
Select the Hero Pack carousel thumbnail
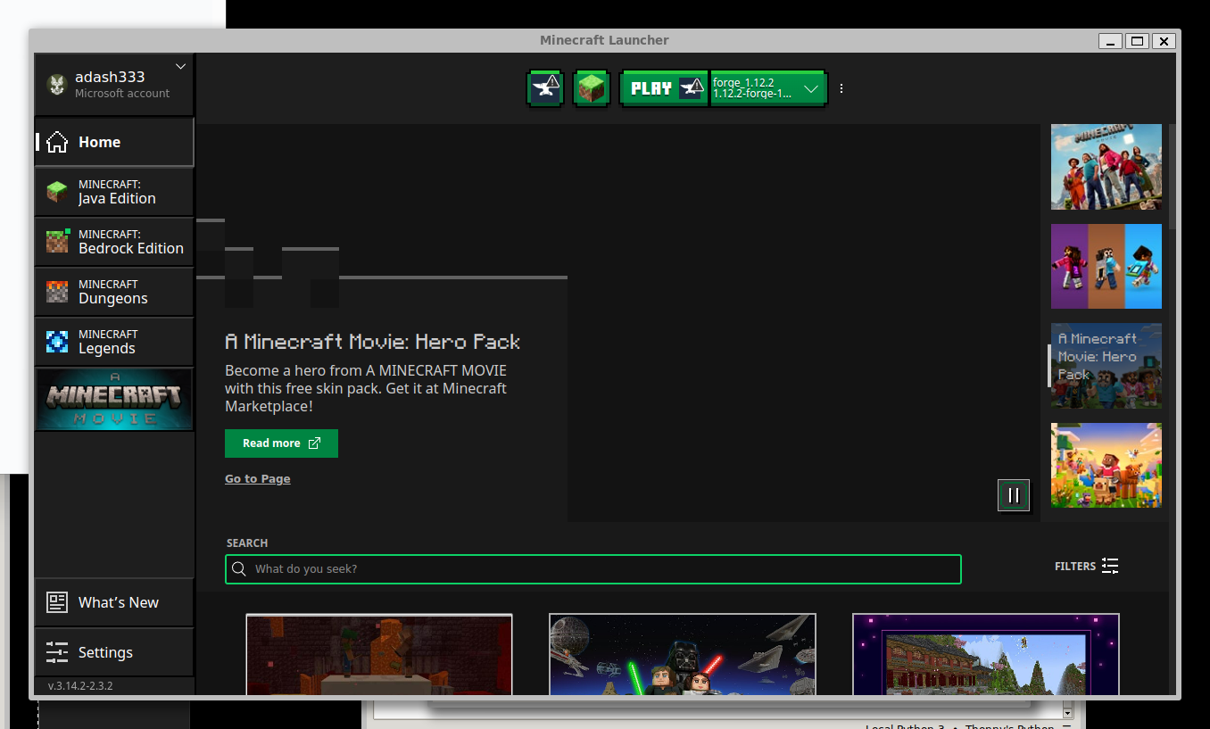point(1106,366)
